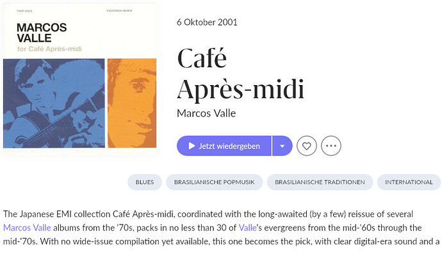Expand the dropdown arrow beside Jetzt wiedergeben
442x261 pixels.
pyautogui.click(x=282, y=146)
